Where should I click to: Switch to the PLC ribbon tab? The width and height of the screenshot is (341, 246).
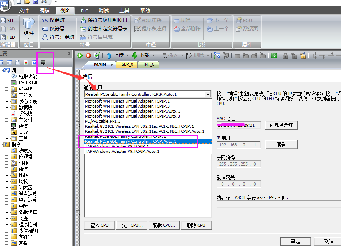[x=84, y=10]
